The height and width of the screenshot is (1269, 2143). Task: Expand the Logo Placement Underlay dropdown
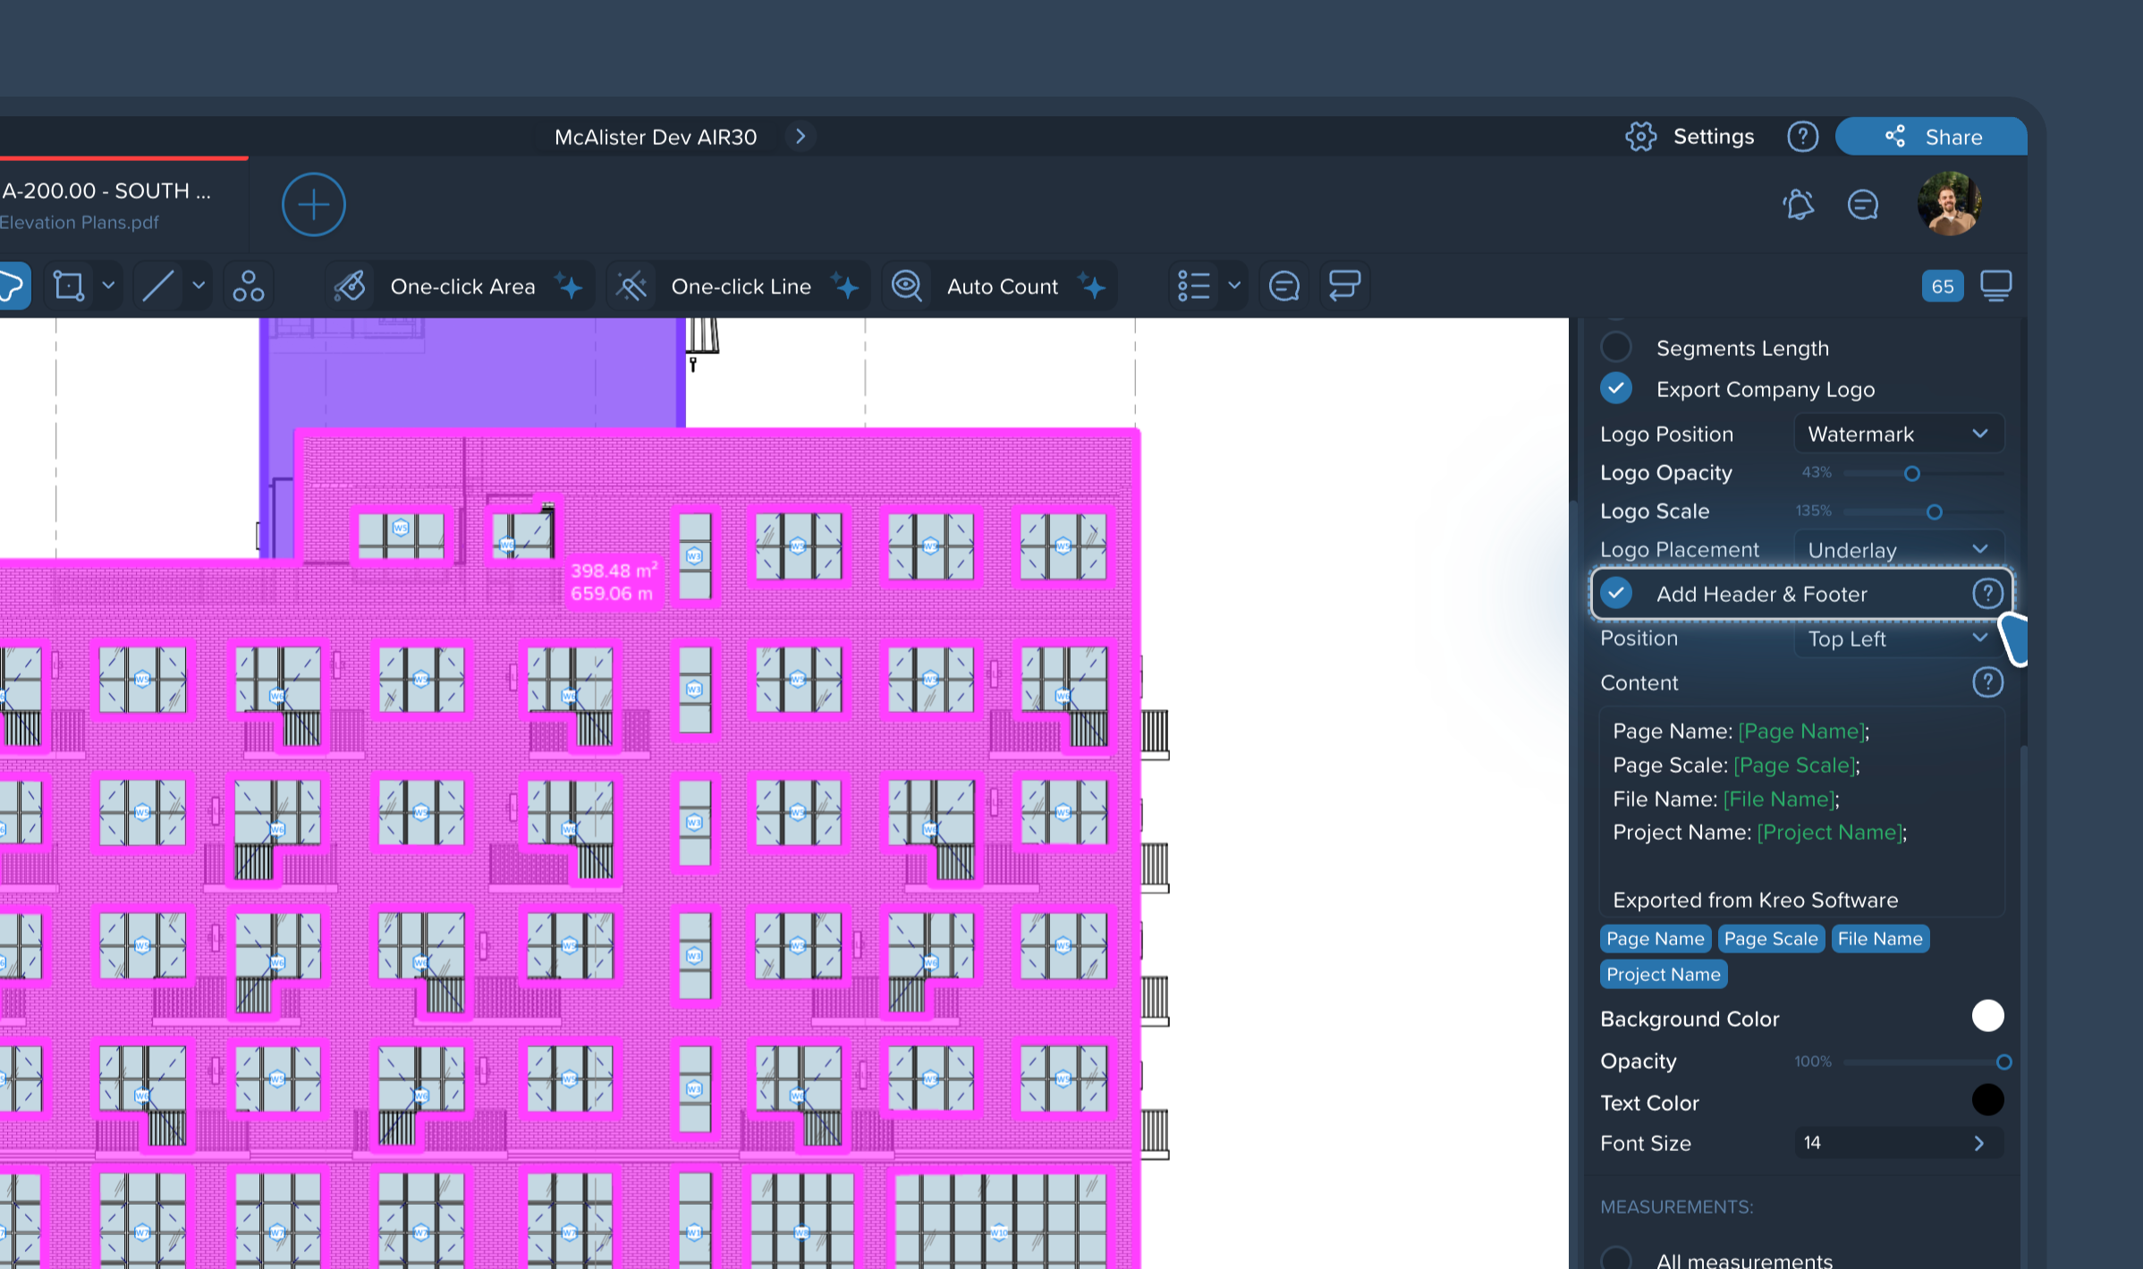click(1897, 549)
